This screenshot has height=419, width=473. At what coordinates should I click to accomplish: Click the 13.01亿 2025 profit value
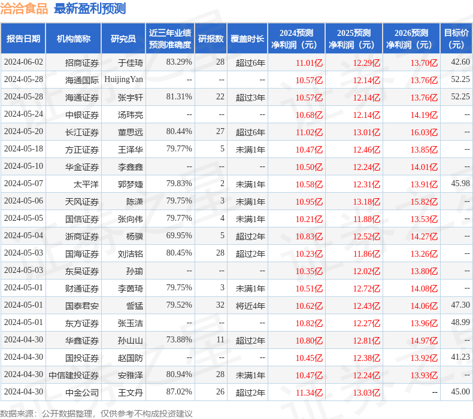tap(366, 132)
